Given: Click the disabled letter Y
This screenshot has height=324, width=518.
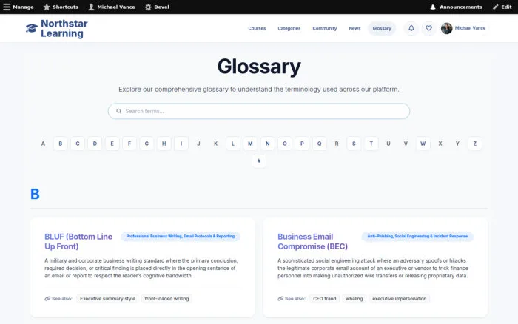Looking at the screenshot, I should [457, 144].
